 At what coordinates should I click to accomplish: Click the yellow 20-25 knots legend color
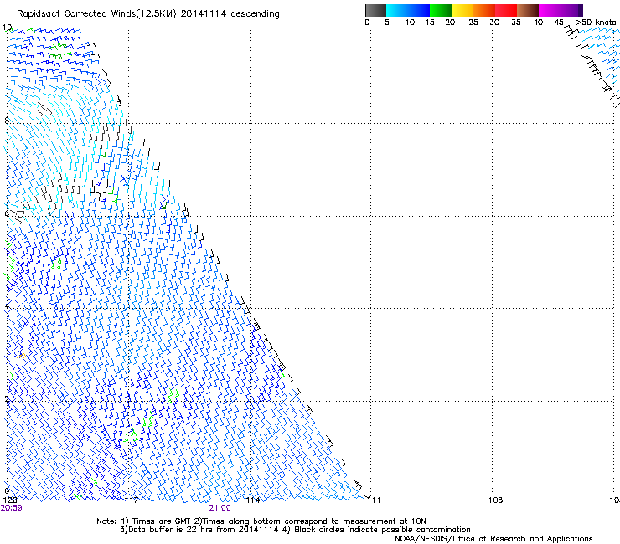462,10
